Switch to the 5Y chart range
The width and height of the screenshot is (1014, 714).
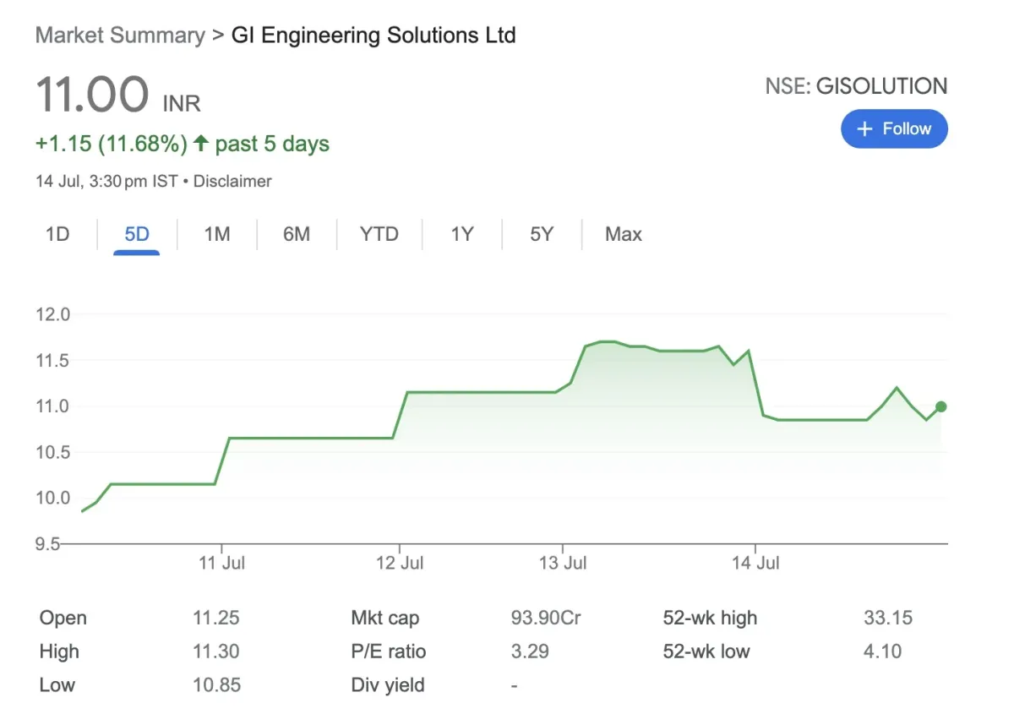(542, 234)
